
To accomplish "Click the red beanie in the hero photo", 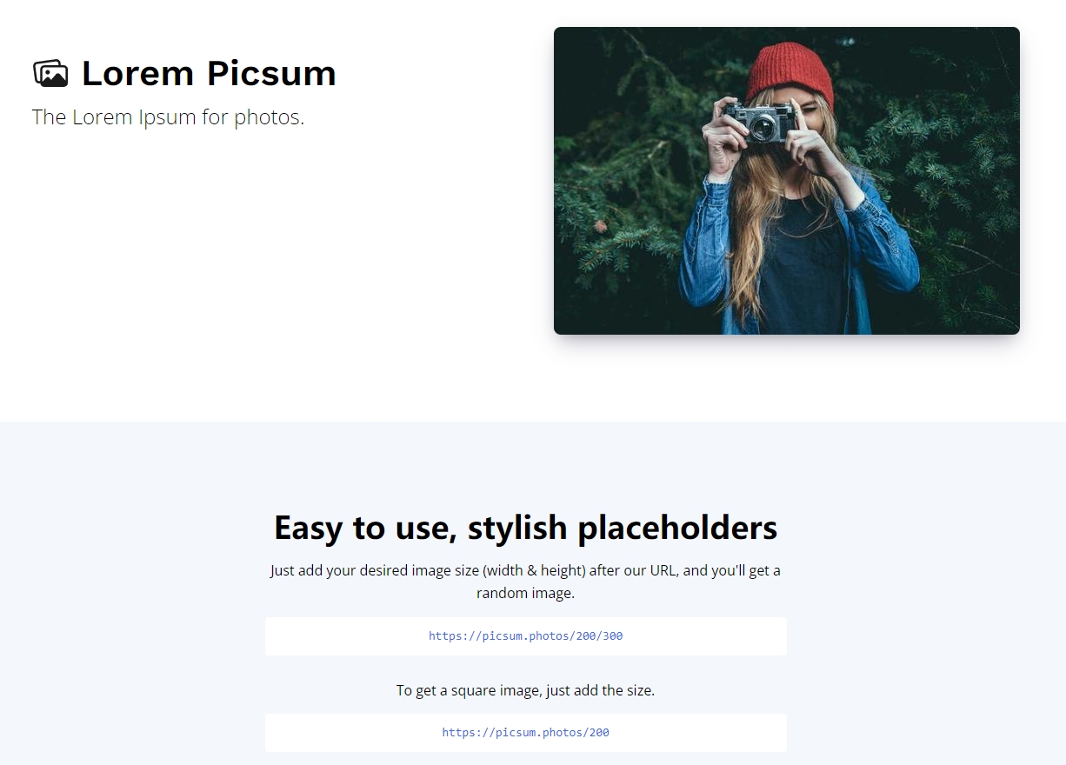I will (x=788, y=71).
